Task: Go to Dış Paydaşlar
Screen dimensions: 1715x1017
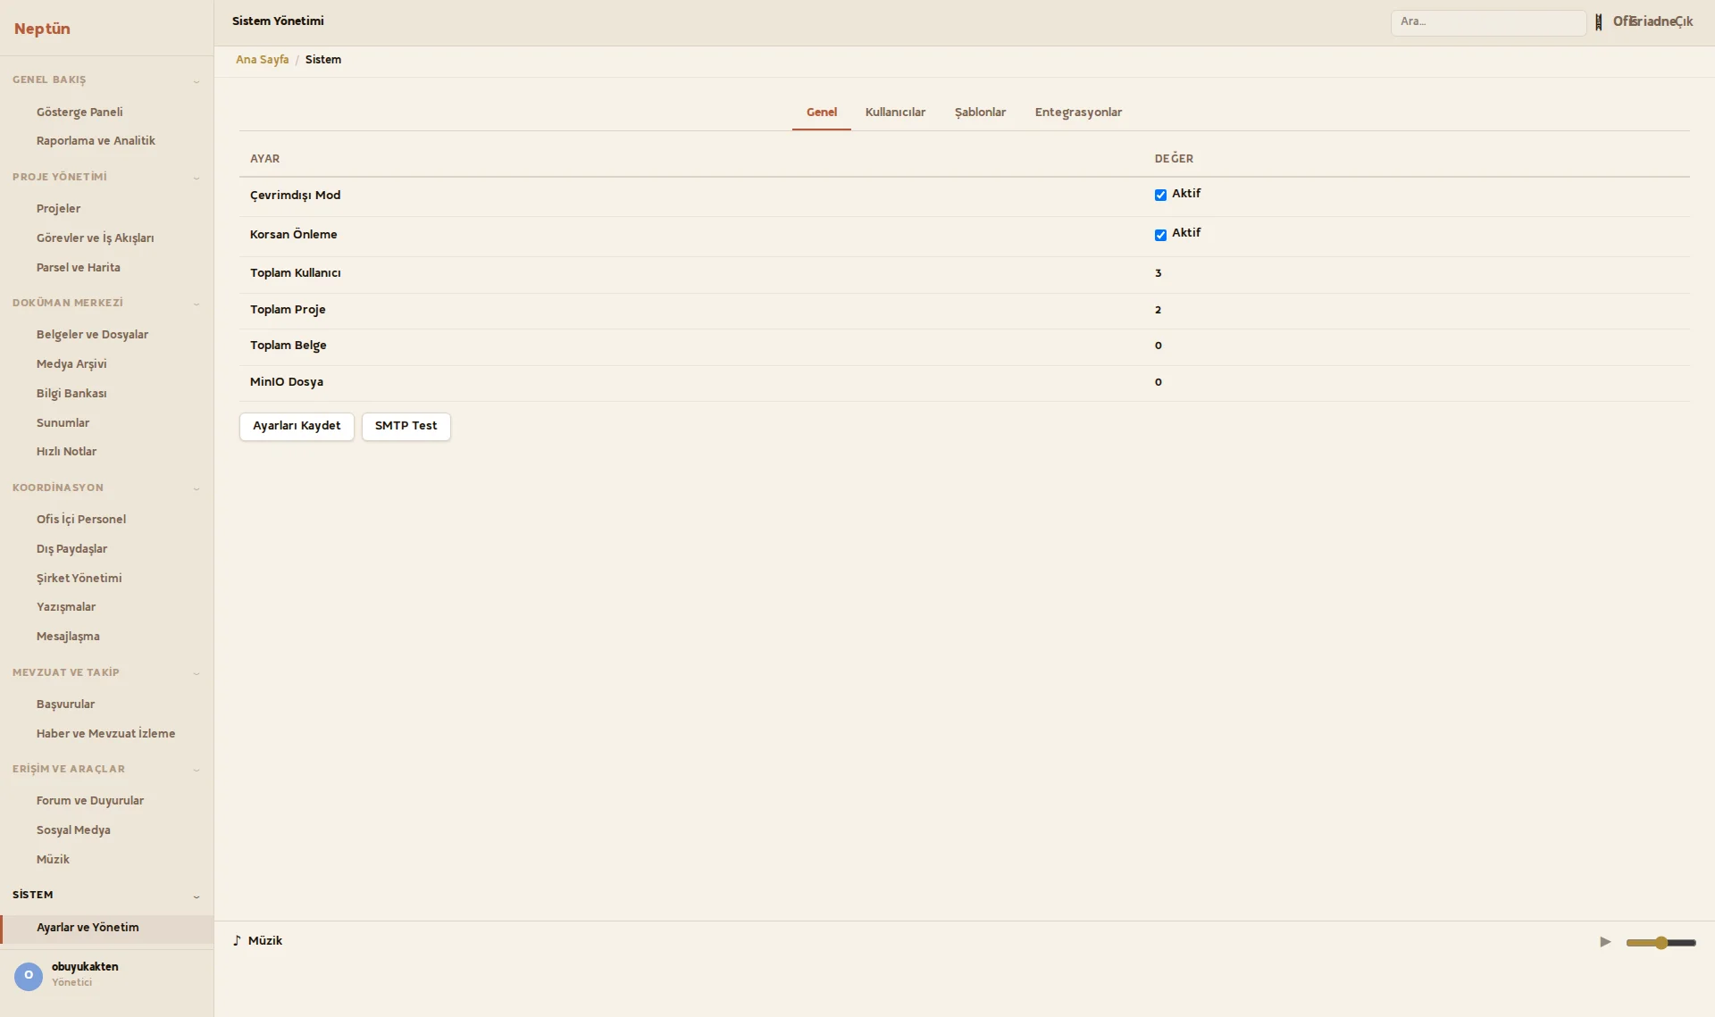Action: point(71,549)
